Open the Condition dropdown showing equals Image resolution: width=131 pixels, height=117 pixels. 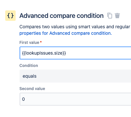(75, 76)
